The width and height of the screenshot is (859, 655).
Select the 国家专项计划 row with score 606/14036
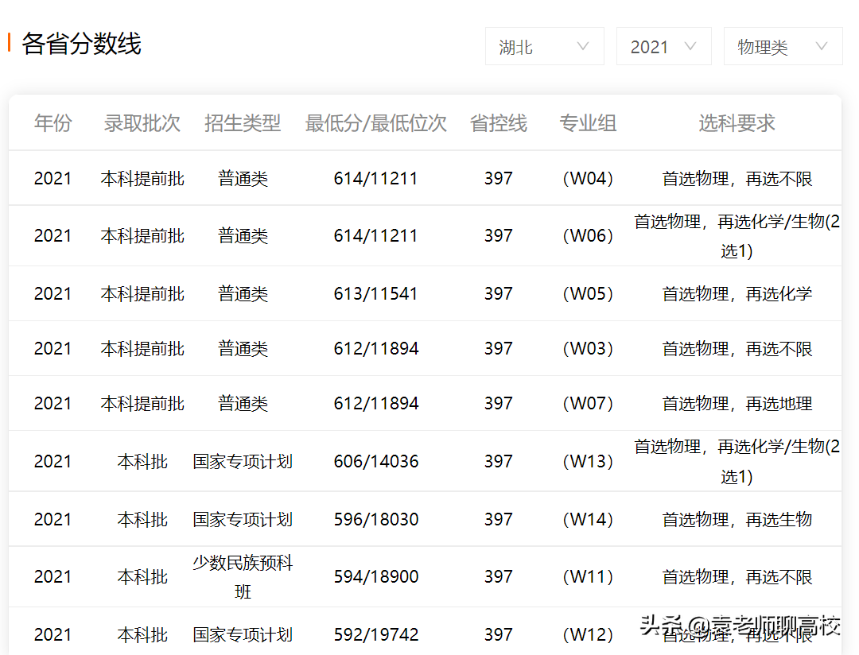pyautogui.click(x=376, y=461)
